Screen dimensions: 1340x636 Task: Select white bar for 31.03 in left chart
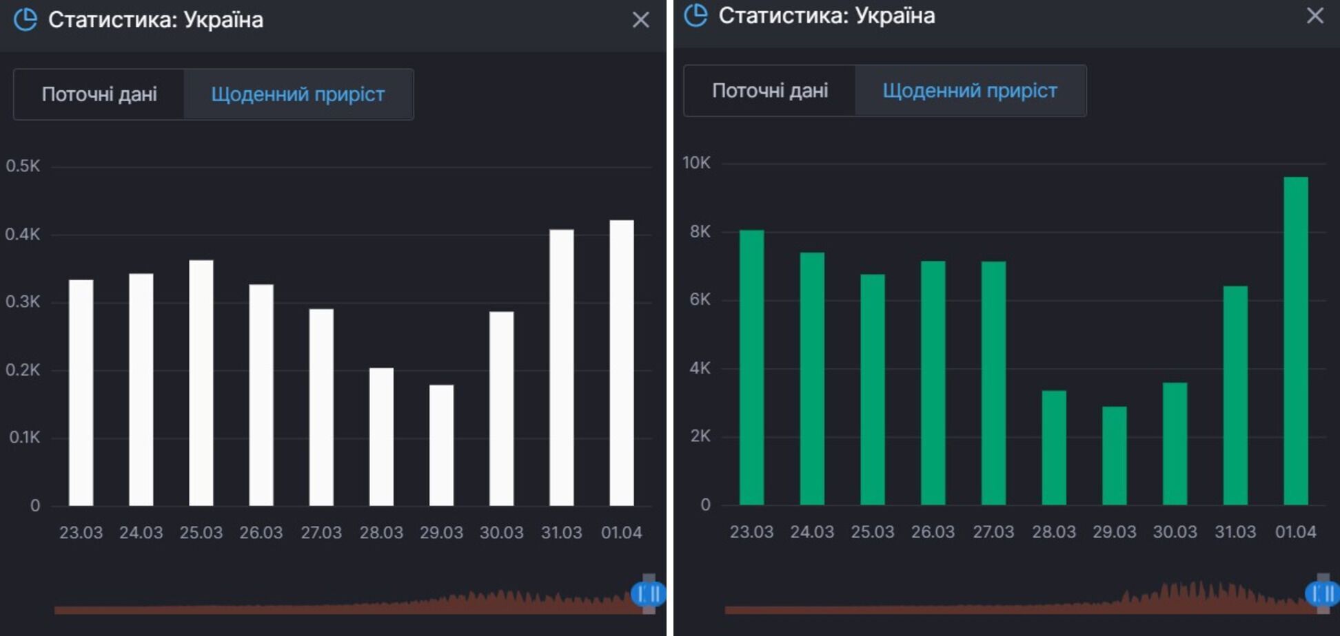[562, 367]
